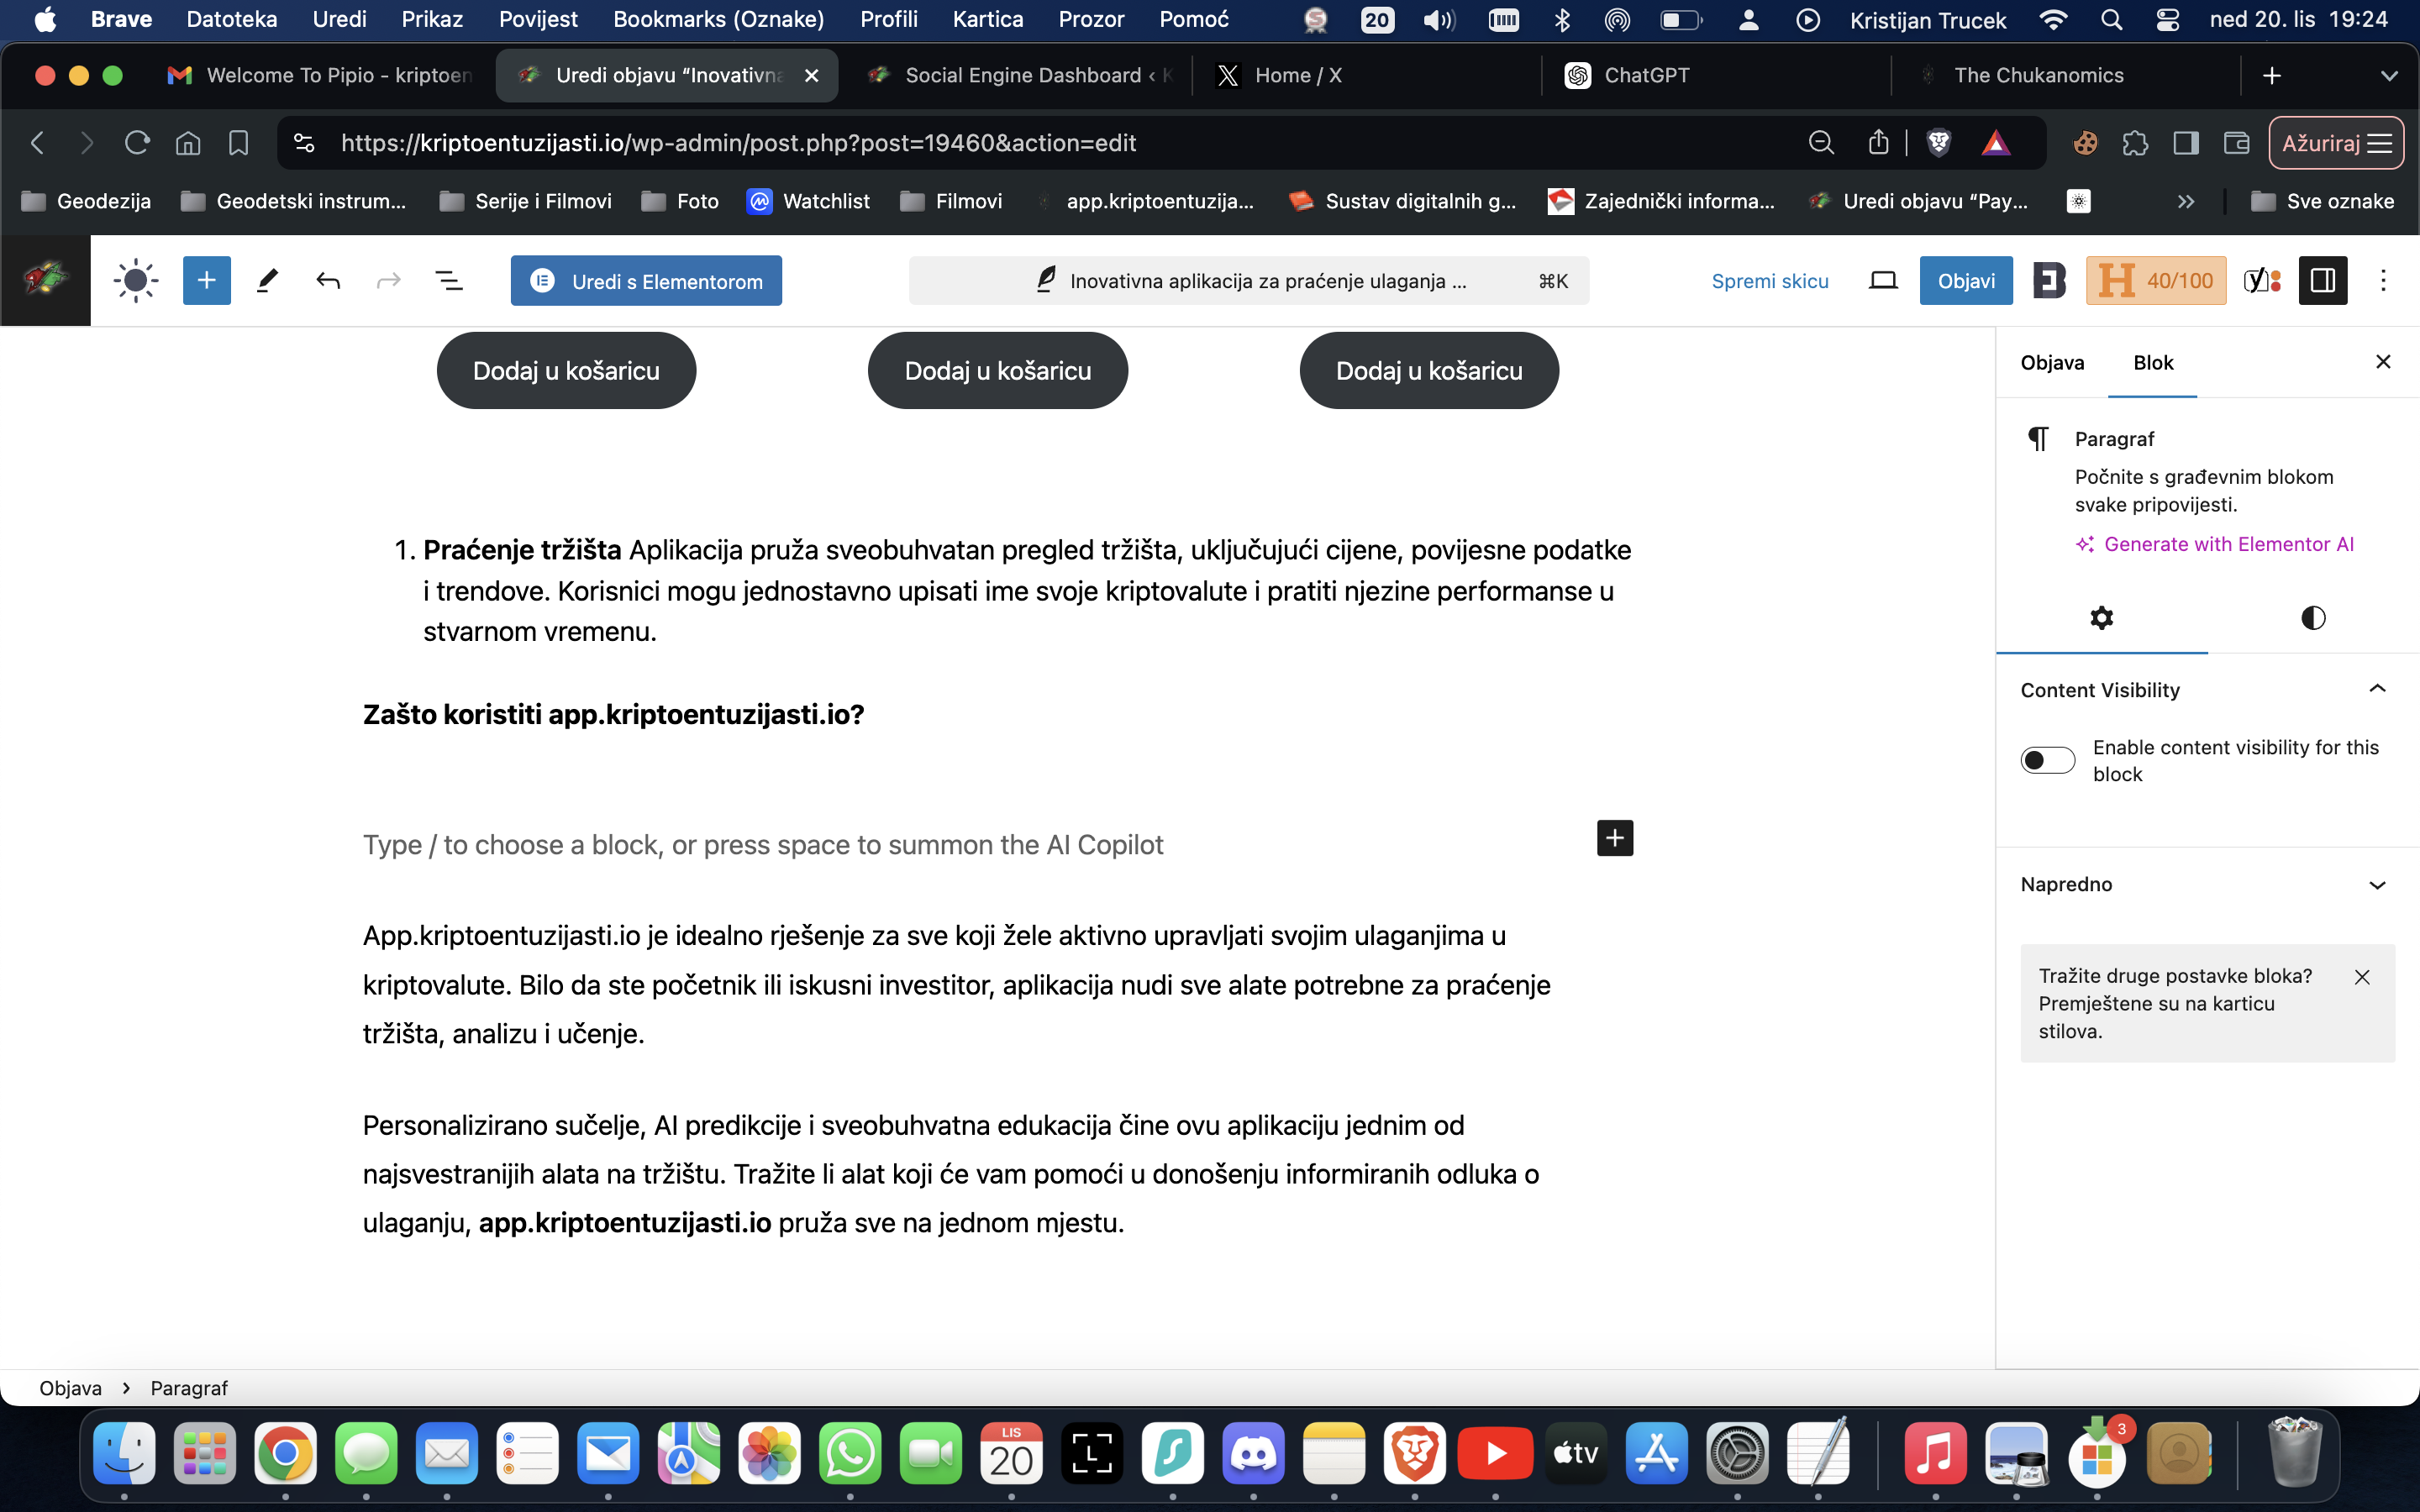This screenshot has width=2420, height=1512.
Task: Enable content visibility for this block
Action: (2047, 760)
